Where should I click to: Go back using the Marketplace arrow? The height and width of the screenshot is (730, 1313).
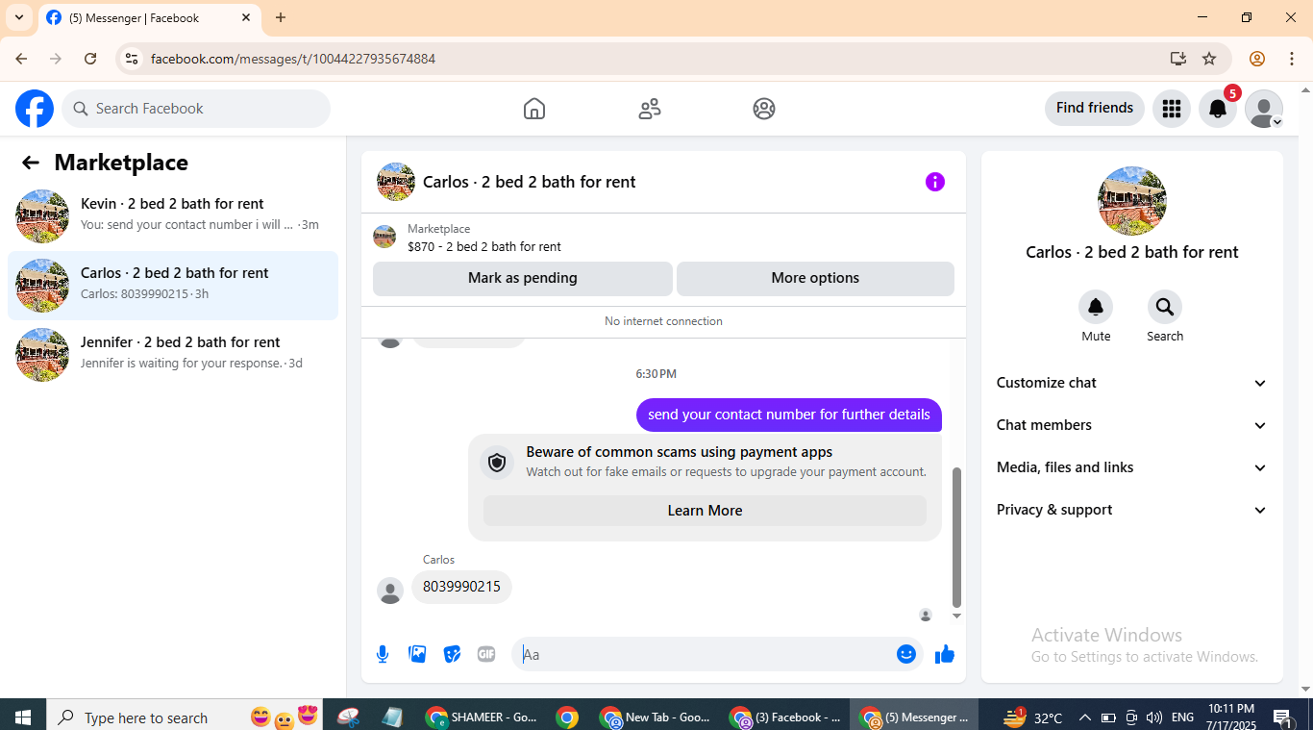point(31,163)
